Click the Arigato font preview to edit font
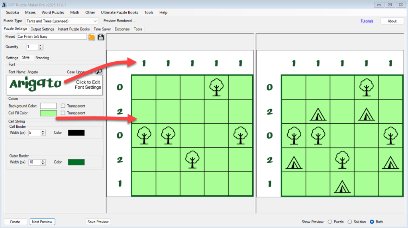This screenshot has height=228, width=408. point(55,84)
